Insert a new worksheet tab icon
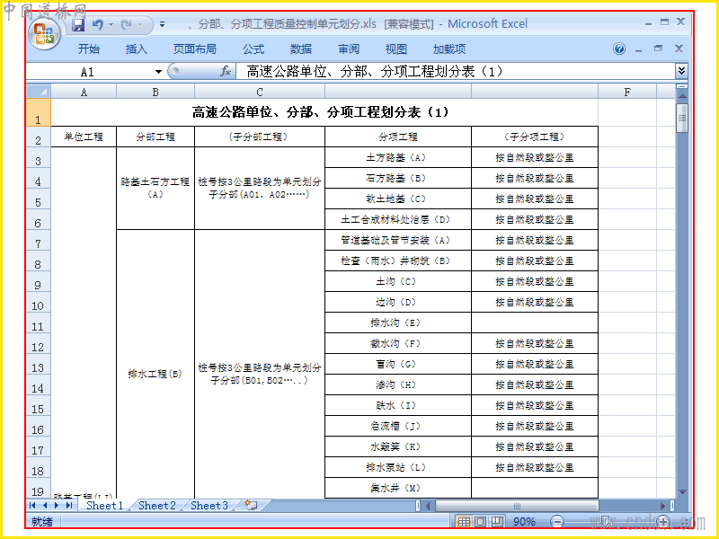The width and height of the screenshot is (719, 539). point(252,506)
